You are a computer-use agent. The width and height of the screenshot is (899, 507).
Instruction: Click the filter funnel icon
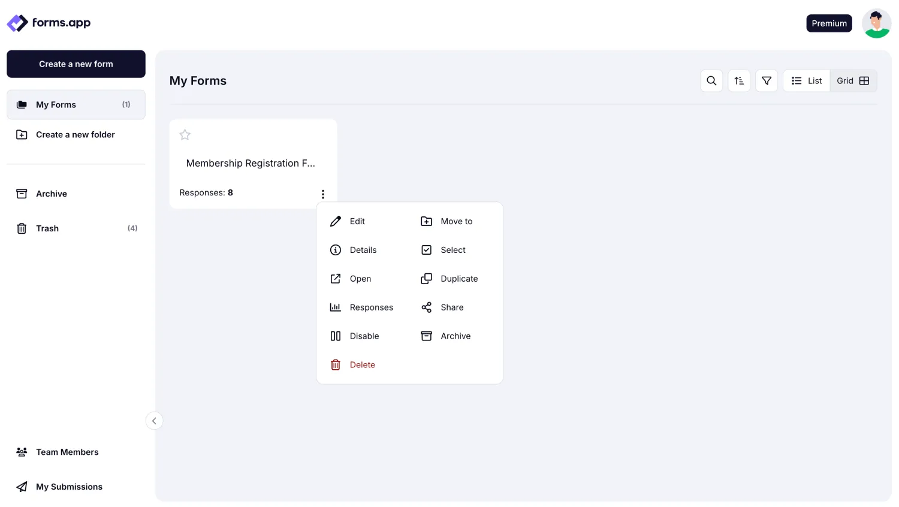pos(767,81)
